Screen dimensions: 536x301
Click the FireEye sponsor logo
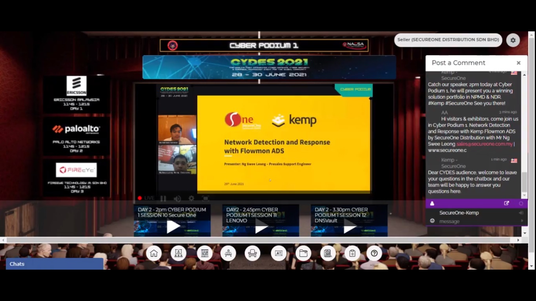click(x=77, y=170)
